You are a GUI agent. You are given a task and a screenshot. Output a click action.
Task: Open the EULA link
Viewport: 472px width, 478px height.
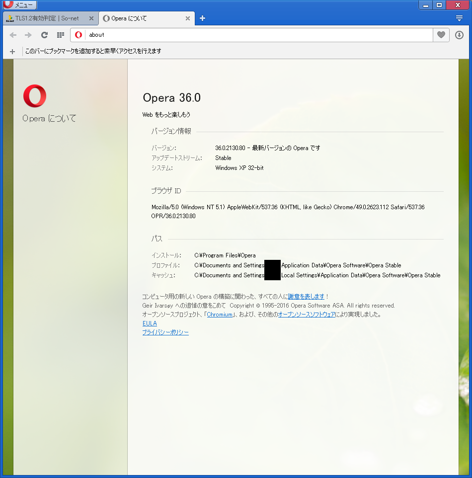150,323
